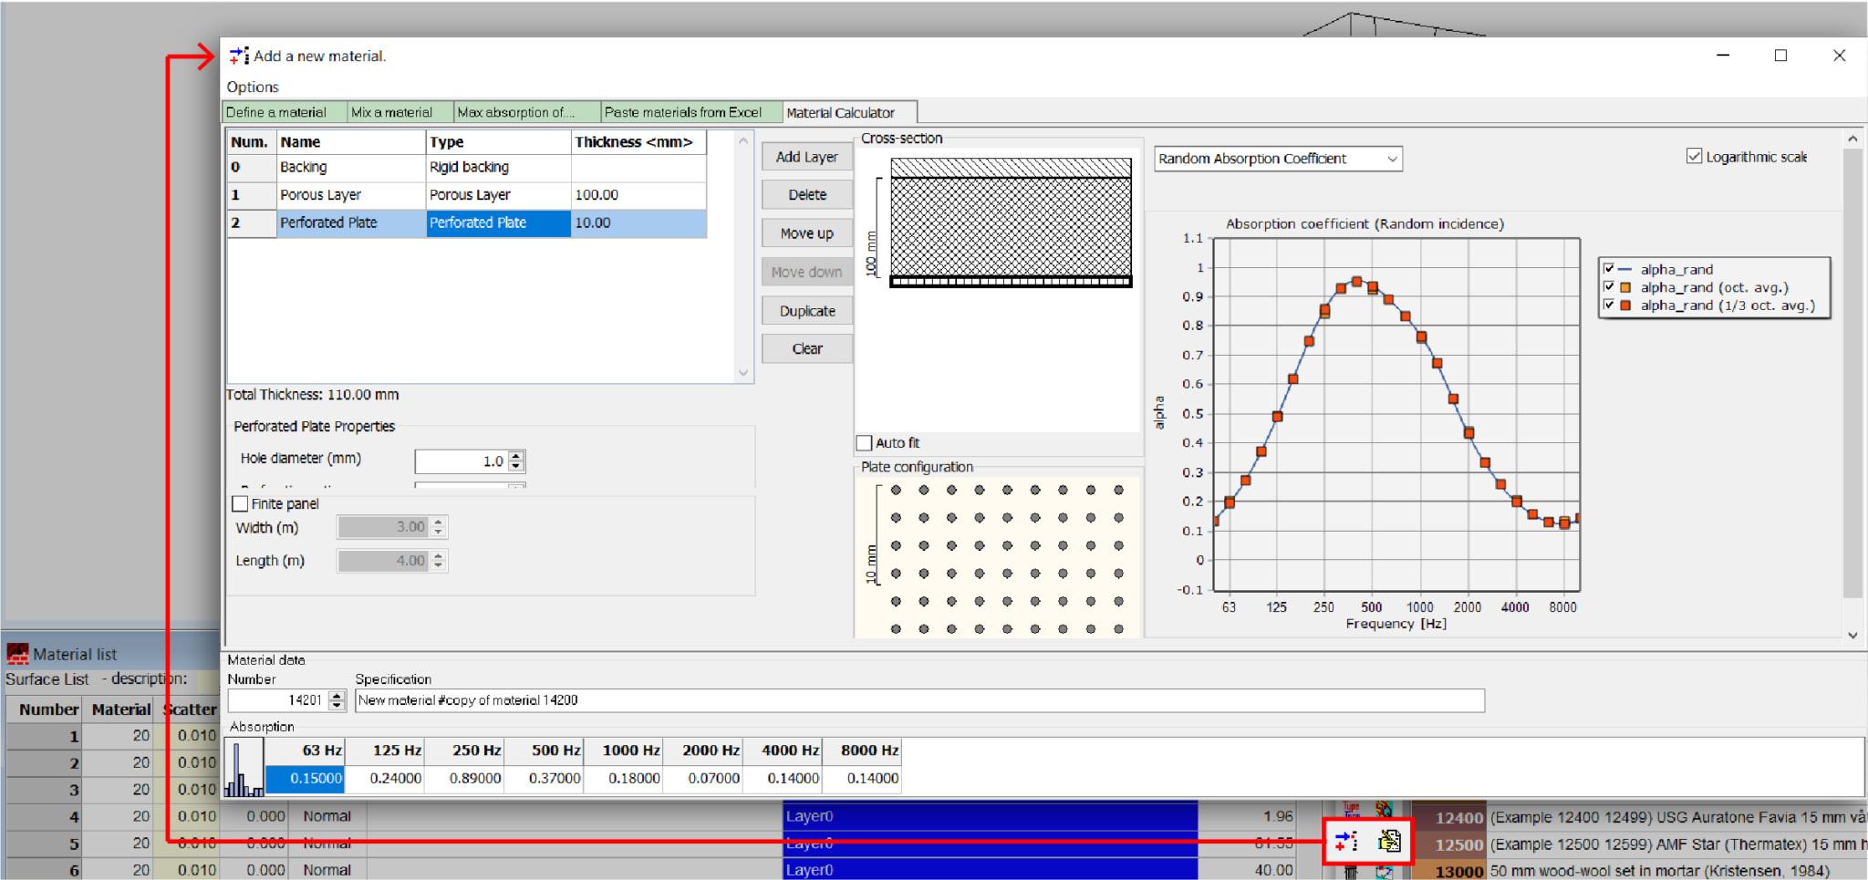Enable the Auto fit option
The width and height of the screenshot is (1868, 880).
coord(864,442)
